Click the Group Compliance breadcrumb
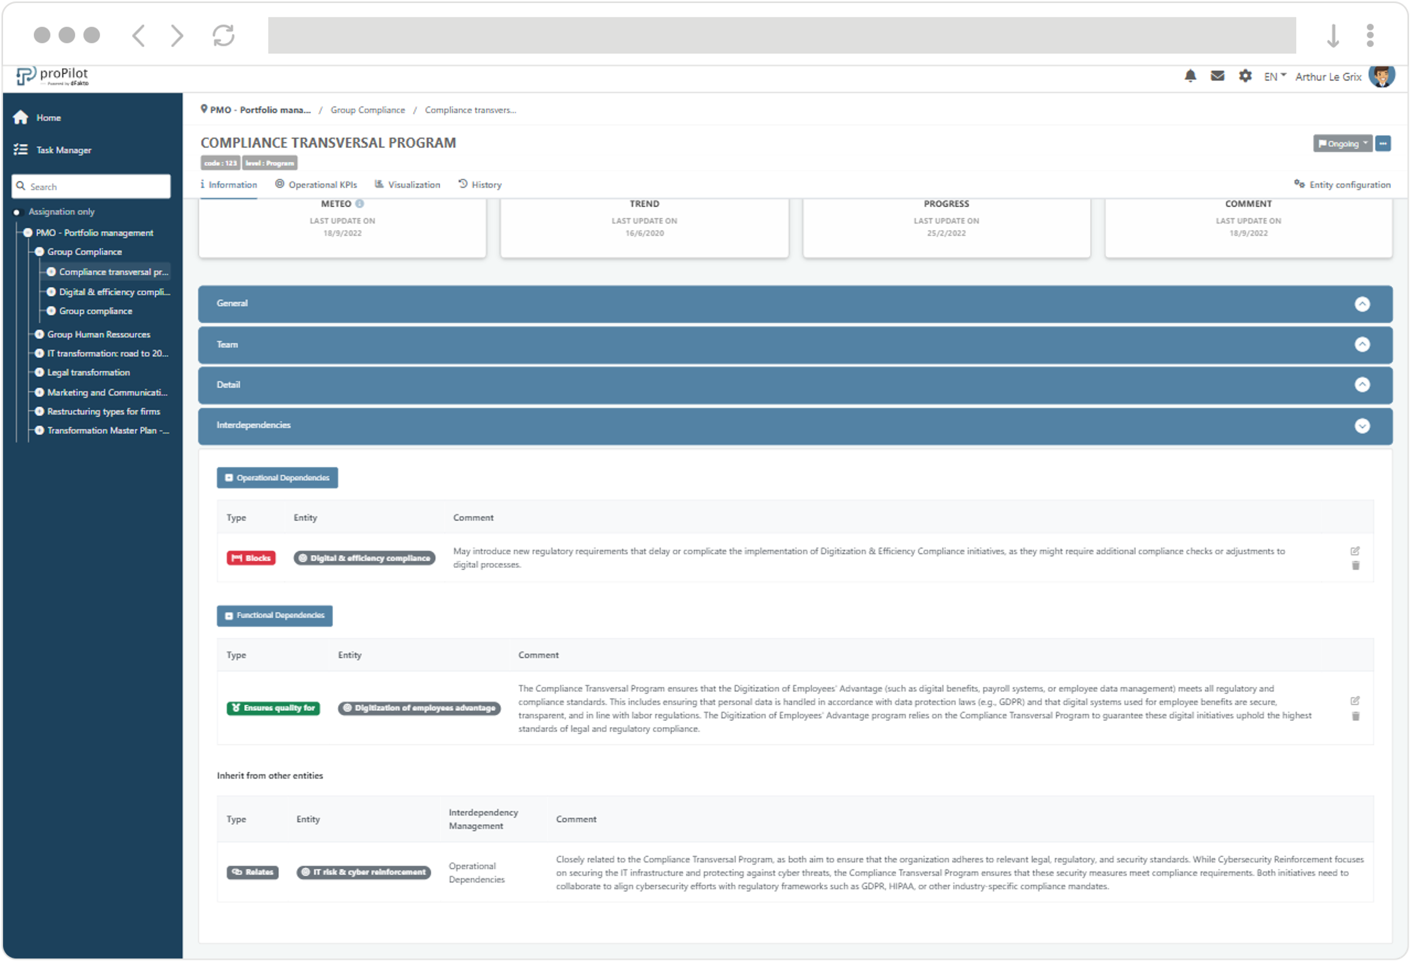Image resolution: width=1412 pixels, height=963 pixels. pyautogui.click(x=367, y=110)
